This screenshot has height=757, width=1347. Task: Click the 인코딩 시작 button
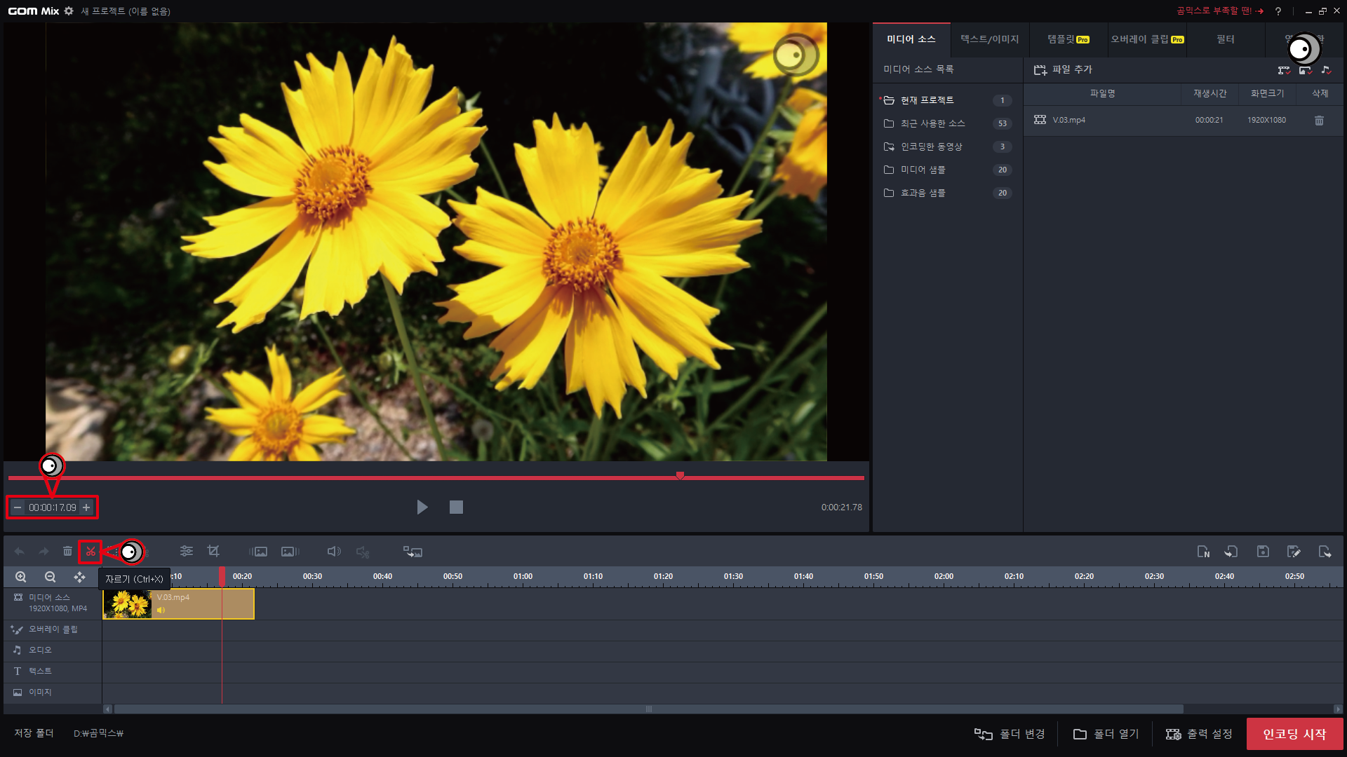point(1294,734)
